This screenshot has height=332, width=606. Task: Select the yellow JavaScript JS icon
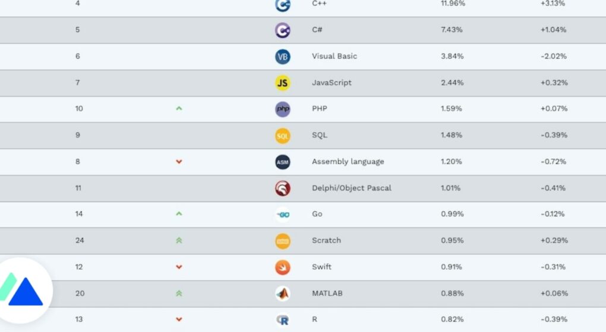click(283, 83)
